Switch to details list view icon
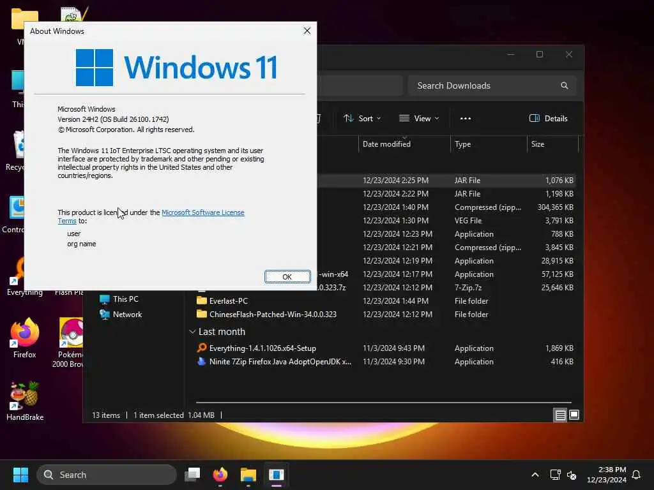Screen dimensions: 654x490 (x=560, y=415)
